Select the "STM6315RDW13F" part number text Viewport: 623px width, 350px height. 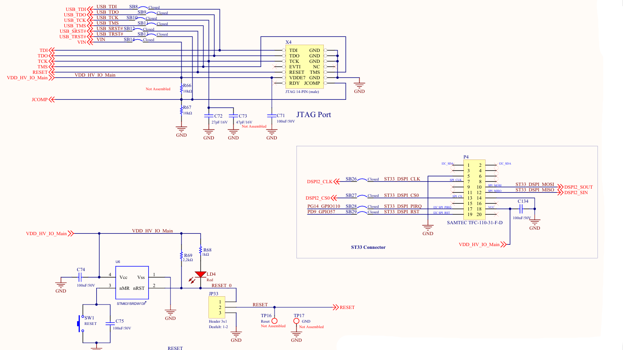132,303
